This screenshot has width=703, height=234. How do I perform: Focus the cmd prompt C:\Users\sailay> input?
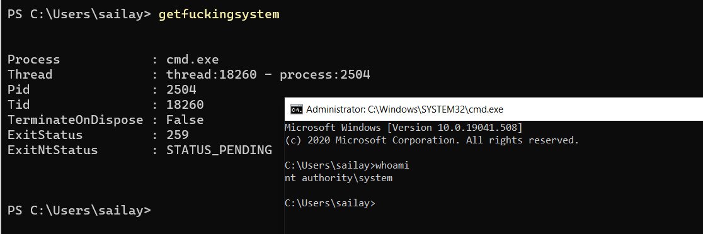tap(330, 203)
